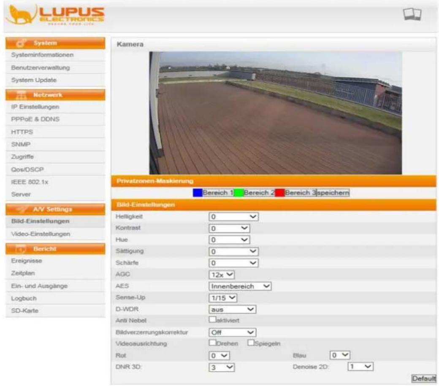This screenshot has height=386, width=439.
Task: Open Zugriffe in the sidebar
Action: point(55,157)
